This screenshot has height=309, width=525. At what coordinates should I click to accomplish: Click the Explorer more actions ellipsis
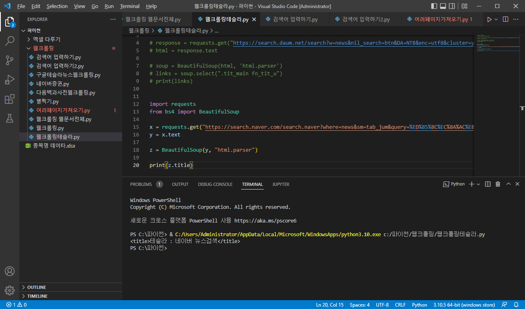[113, 19]
